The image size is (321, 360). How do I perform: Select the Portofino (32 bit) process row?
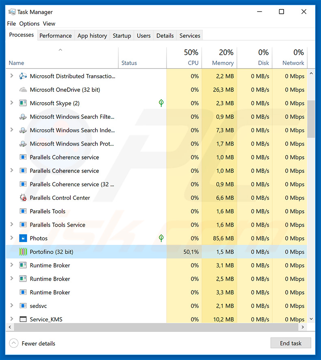(x=156, y=252)
